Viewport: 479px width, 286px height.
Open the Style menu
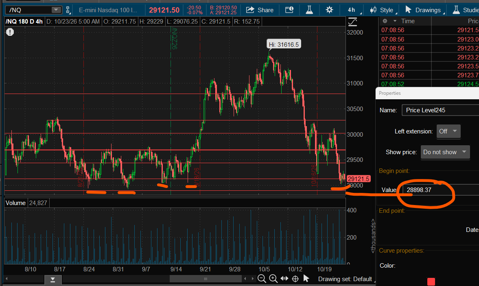click(x=383, y=10)
